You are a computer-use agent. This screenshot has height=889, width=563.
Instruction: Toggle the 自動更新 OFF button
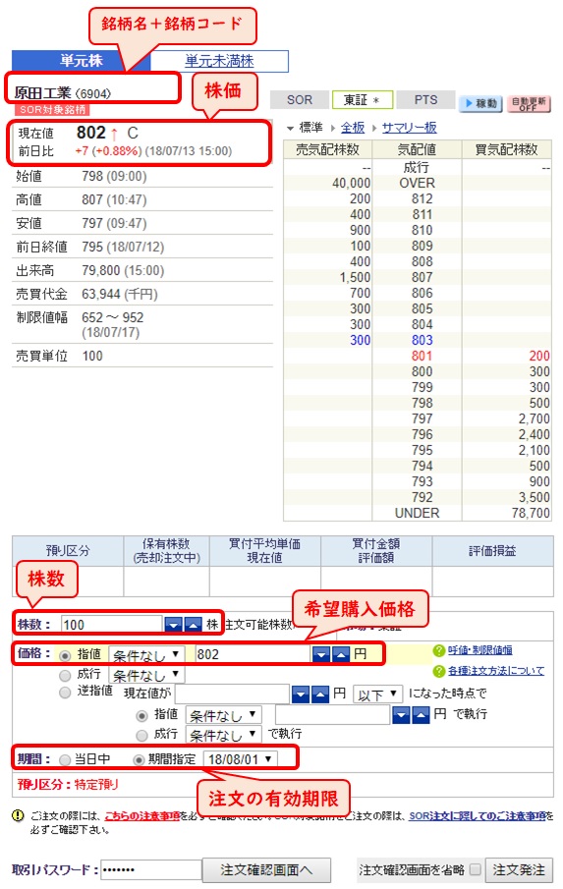529,103
